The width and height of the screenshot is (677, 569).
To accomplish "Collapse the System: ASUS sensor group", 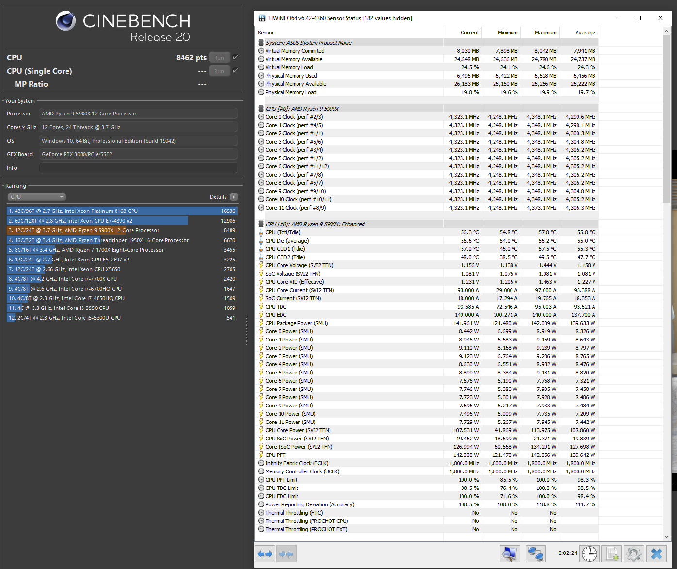I will (261, 43).
